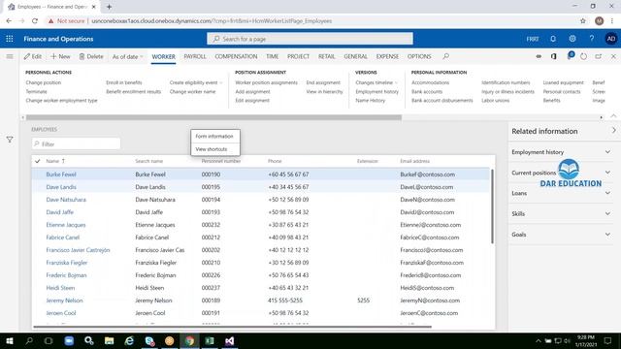Open the Changes timeline dropdown
621x349 pixels.
click(376, 82)
